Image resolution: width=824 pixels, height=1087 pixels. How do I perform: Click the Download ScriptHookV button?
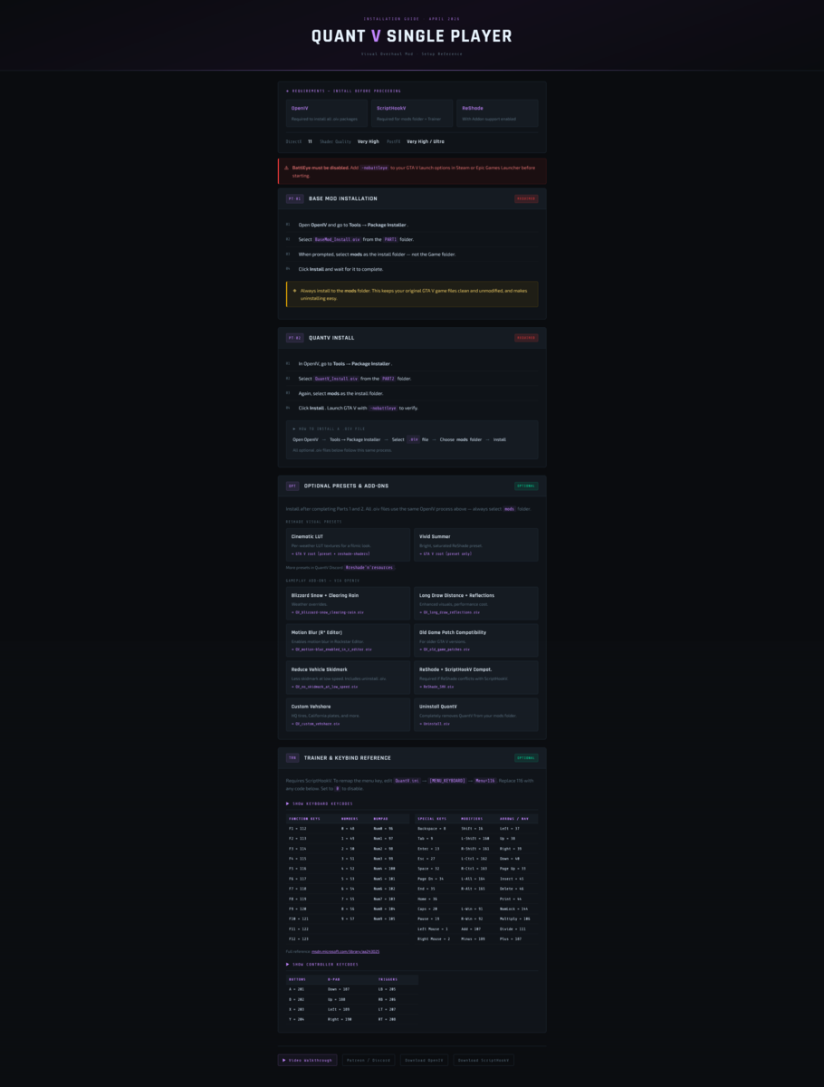(484, 1060)
